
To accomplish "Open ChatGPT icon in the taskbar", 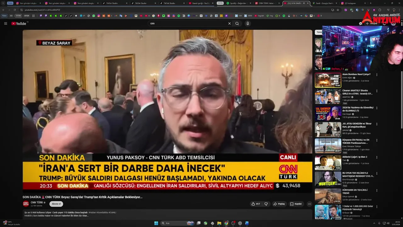I will 240,223.
